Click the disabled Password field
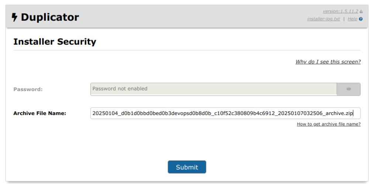 [213, 89]
